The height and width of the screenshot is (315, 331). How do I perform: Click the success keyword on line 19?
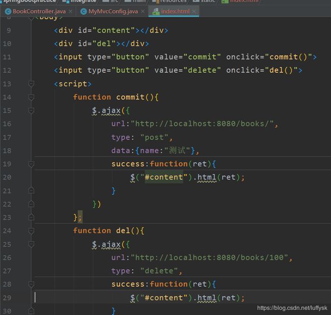(x=128, y=164)
